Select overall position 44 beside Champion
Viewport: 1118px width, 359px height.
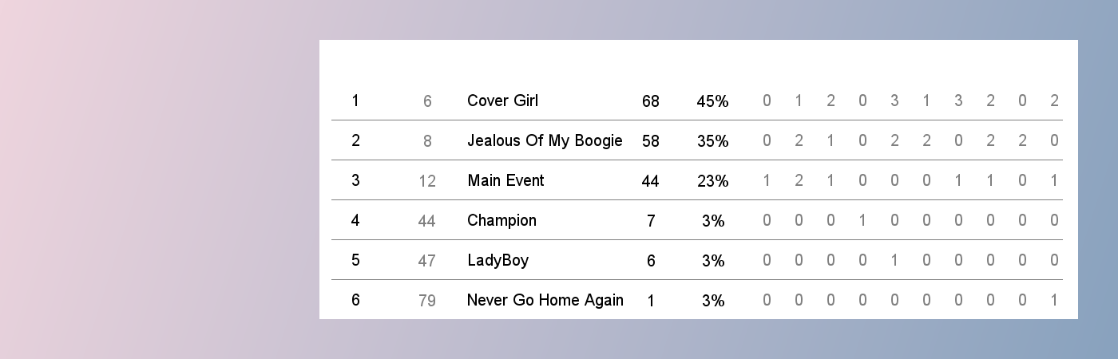(427, 221)
